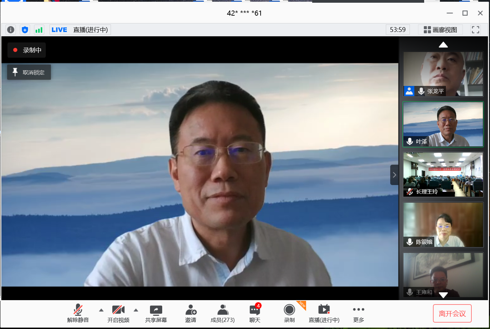490x329 pixels.
Task: Open chat (聊天) with 4 unread
Action: pyautogui.click(x=255, y=313)
